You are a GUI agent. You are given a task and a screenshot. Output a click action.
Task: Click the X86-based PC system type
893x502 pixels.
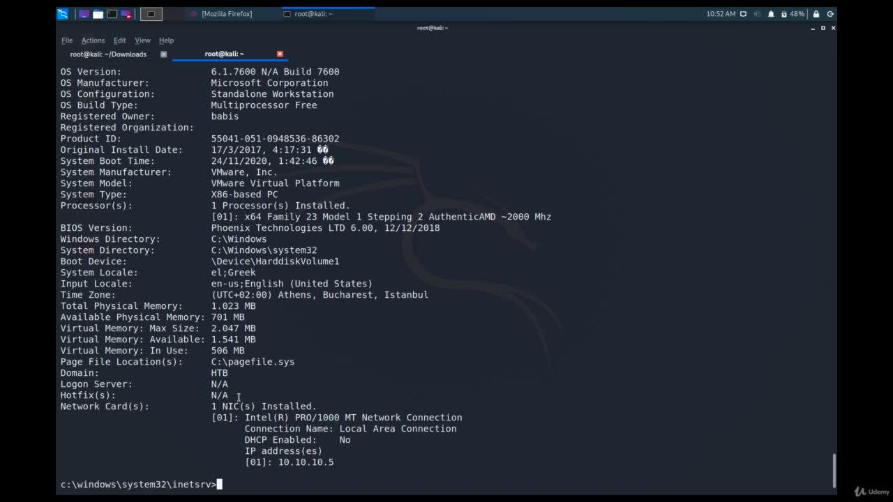click(x=244, y=195)
